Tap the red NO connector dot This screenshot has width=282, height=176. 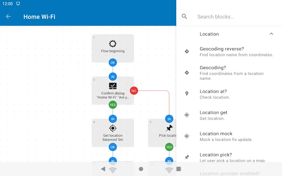point(134,91)
